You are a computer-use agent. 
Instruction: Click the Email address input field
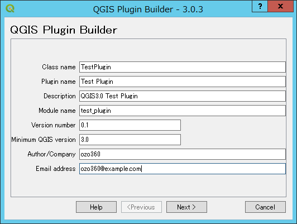pyautogui.click(x=183, y=169)
